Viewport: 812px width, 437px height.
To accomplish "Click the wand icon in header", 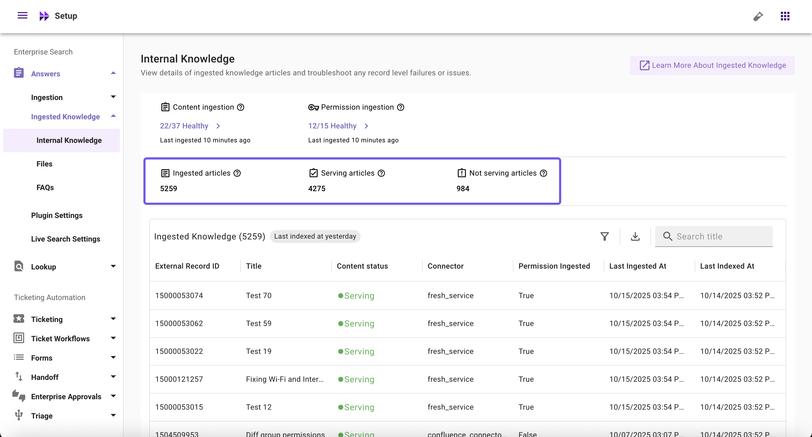I will [x=758, y=16].
